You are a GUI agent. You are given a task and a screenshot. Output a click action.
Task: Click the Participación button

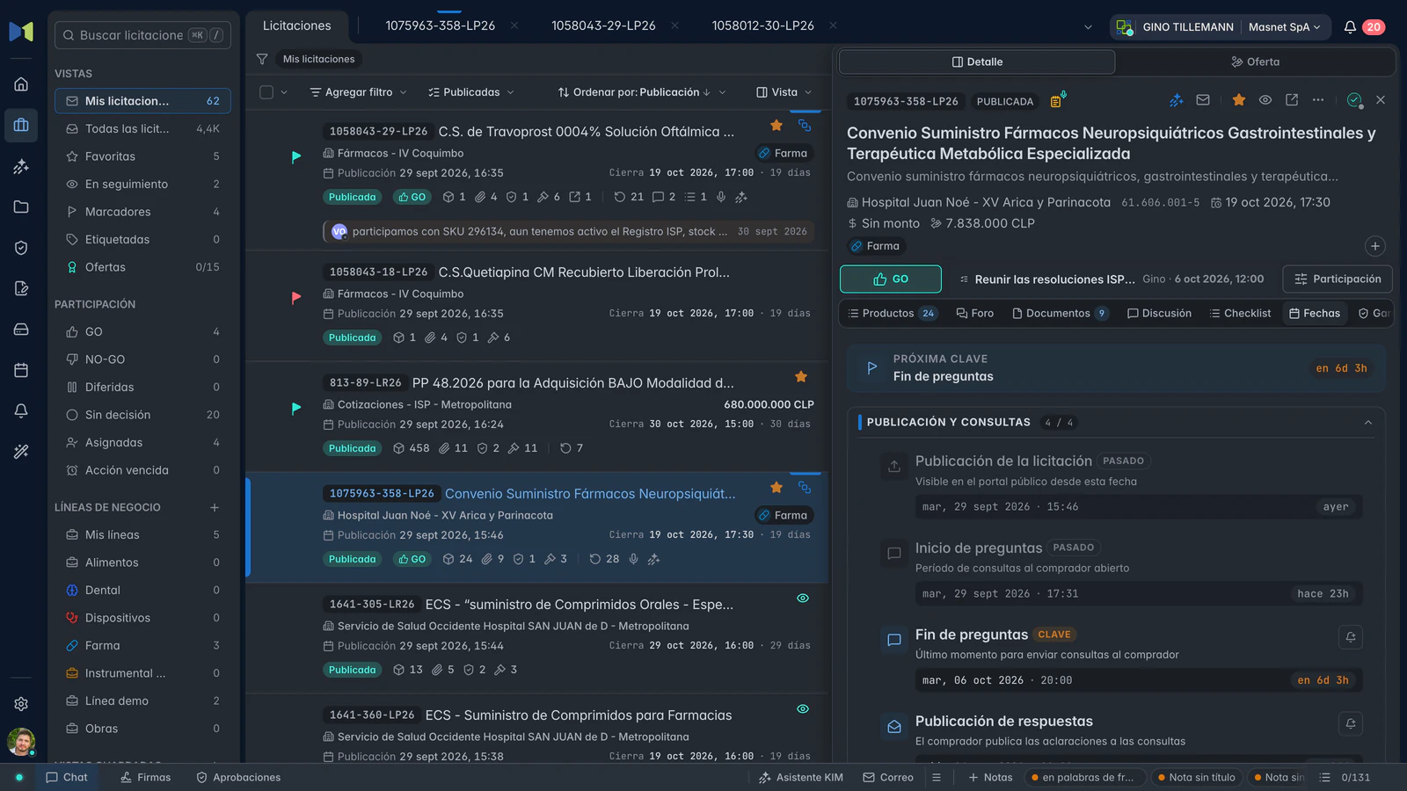click(x=1338, y=279)
